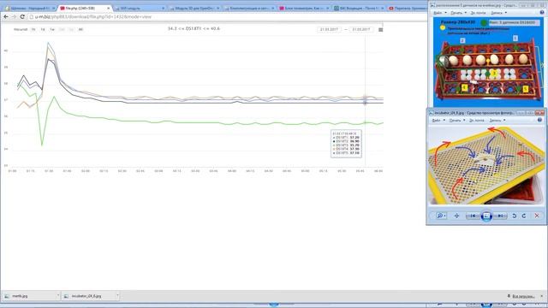Set chart zoom range to 1h
Image resolution: width=548 pixels, height=308 pixels.
point(33,29)
